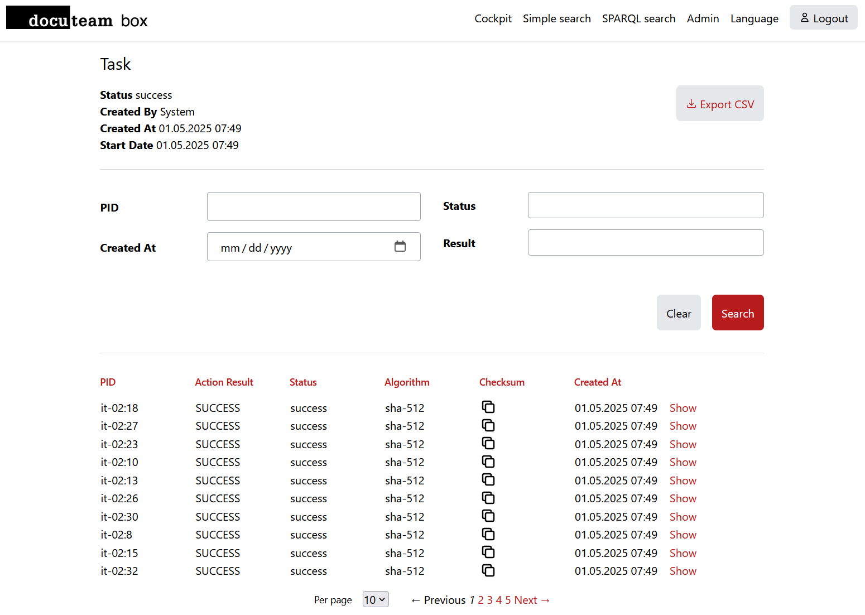Copy checksum for it-02:10 row
Image resolution: width=865 pixels, height=615 pixels.
(488, 462)
